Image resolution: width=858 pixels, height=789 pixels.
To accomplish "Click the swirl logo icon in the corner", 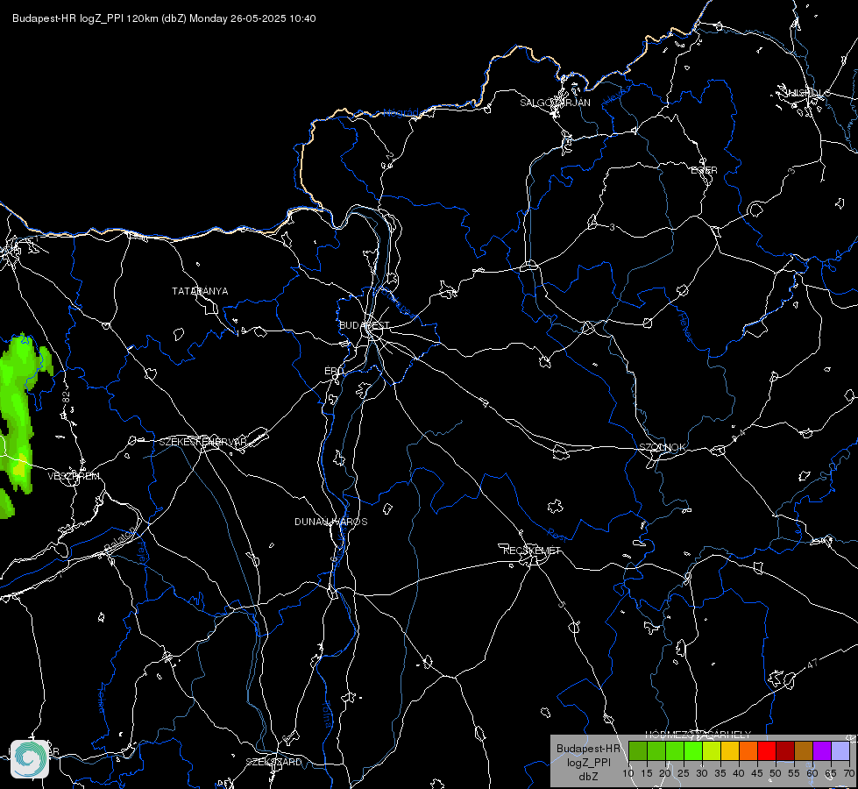I will (x=30, y=759).
